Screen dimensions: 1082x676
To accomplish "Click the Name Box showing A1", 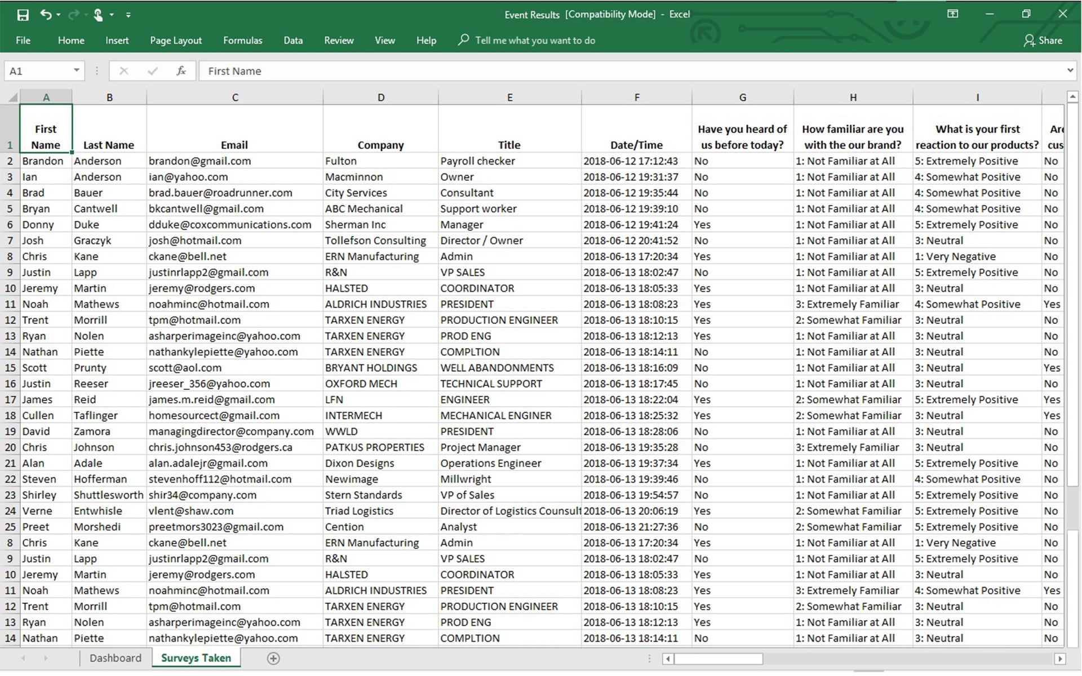I will (x=38, y=71).
